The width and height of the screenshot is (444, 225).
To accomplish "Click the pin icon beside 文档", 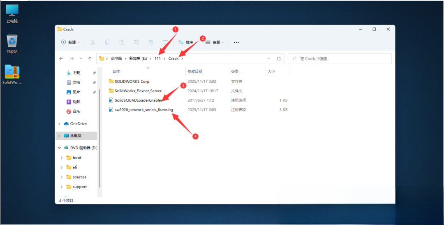I will (94, 82).
